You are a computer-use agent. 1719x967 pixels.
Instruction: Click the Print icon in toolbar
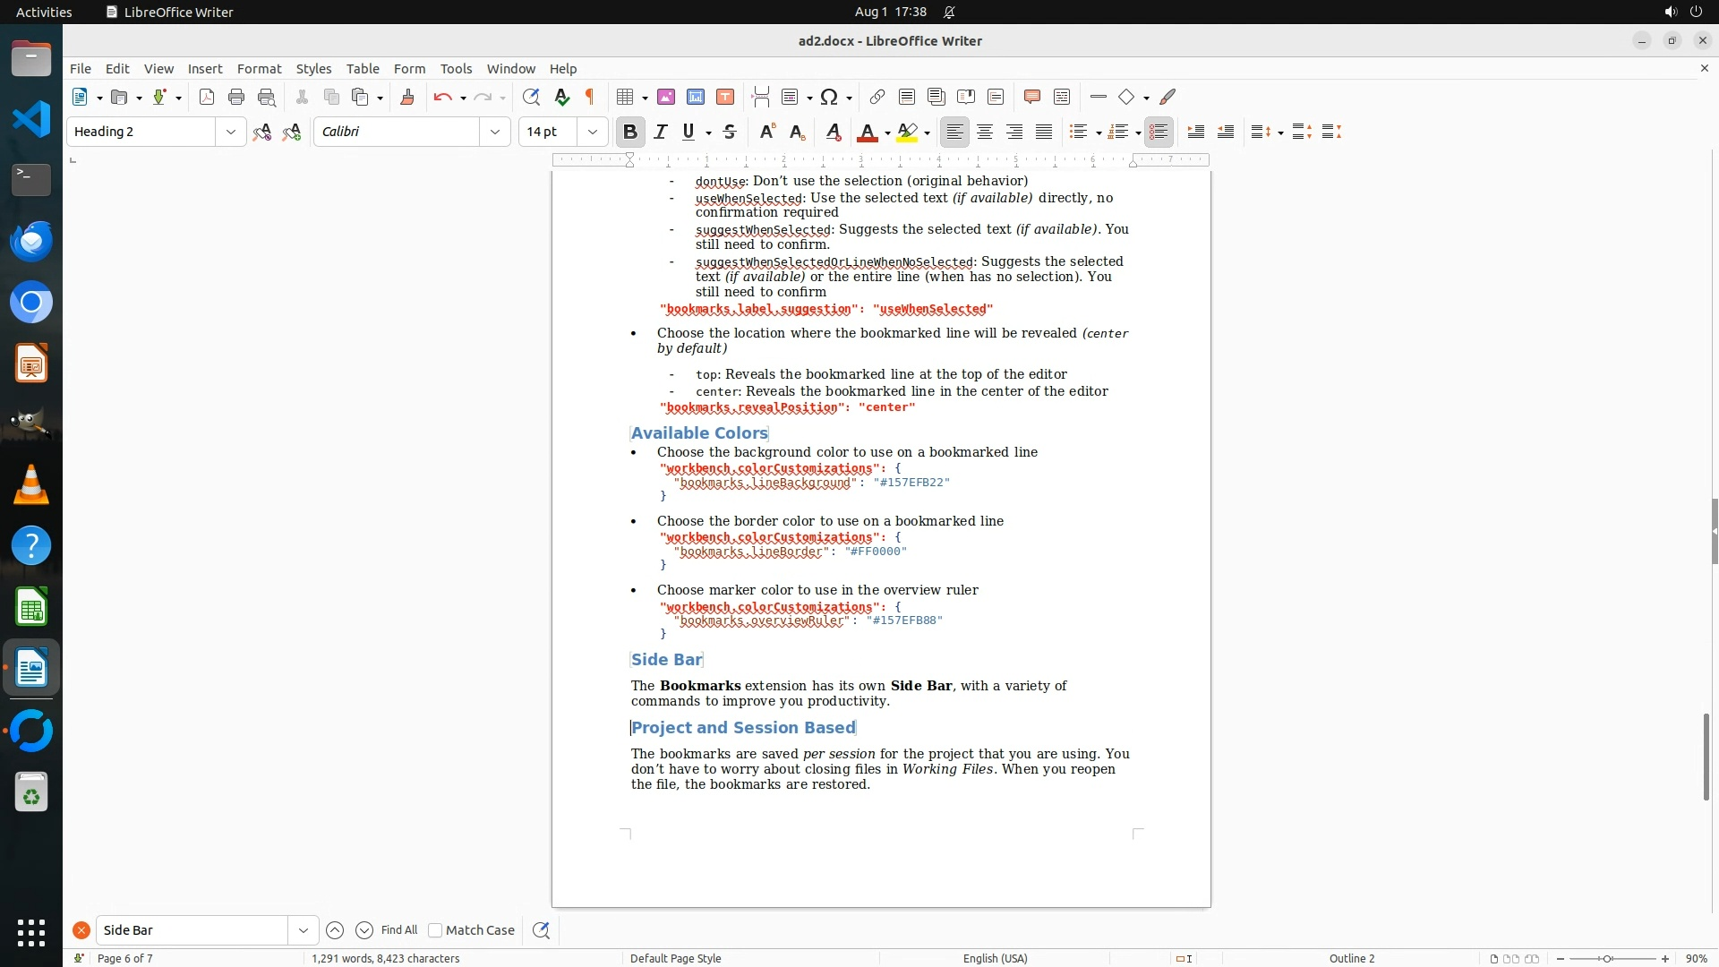pos(236,97)
